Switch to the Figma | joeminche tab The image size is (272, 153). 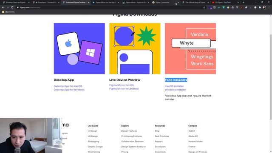point(165,3)
